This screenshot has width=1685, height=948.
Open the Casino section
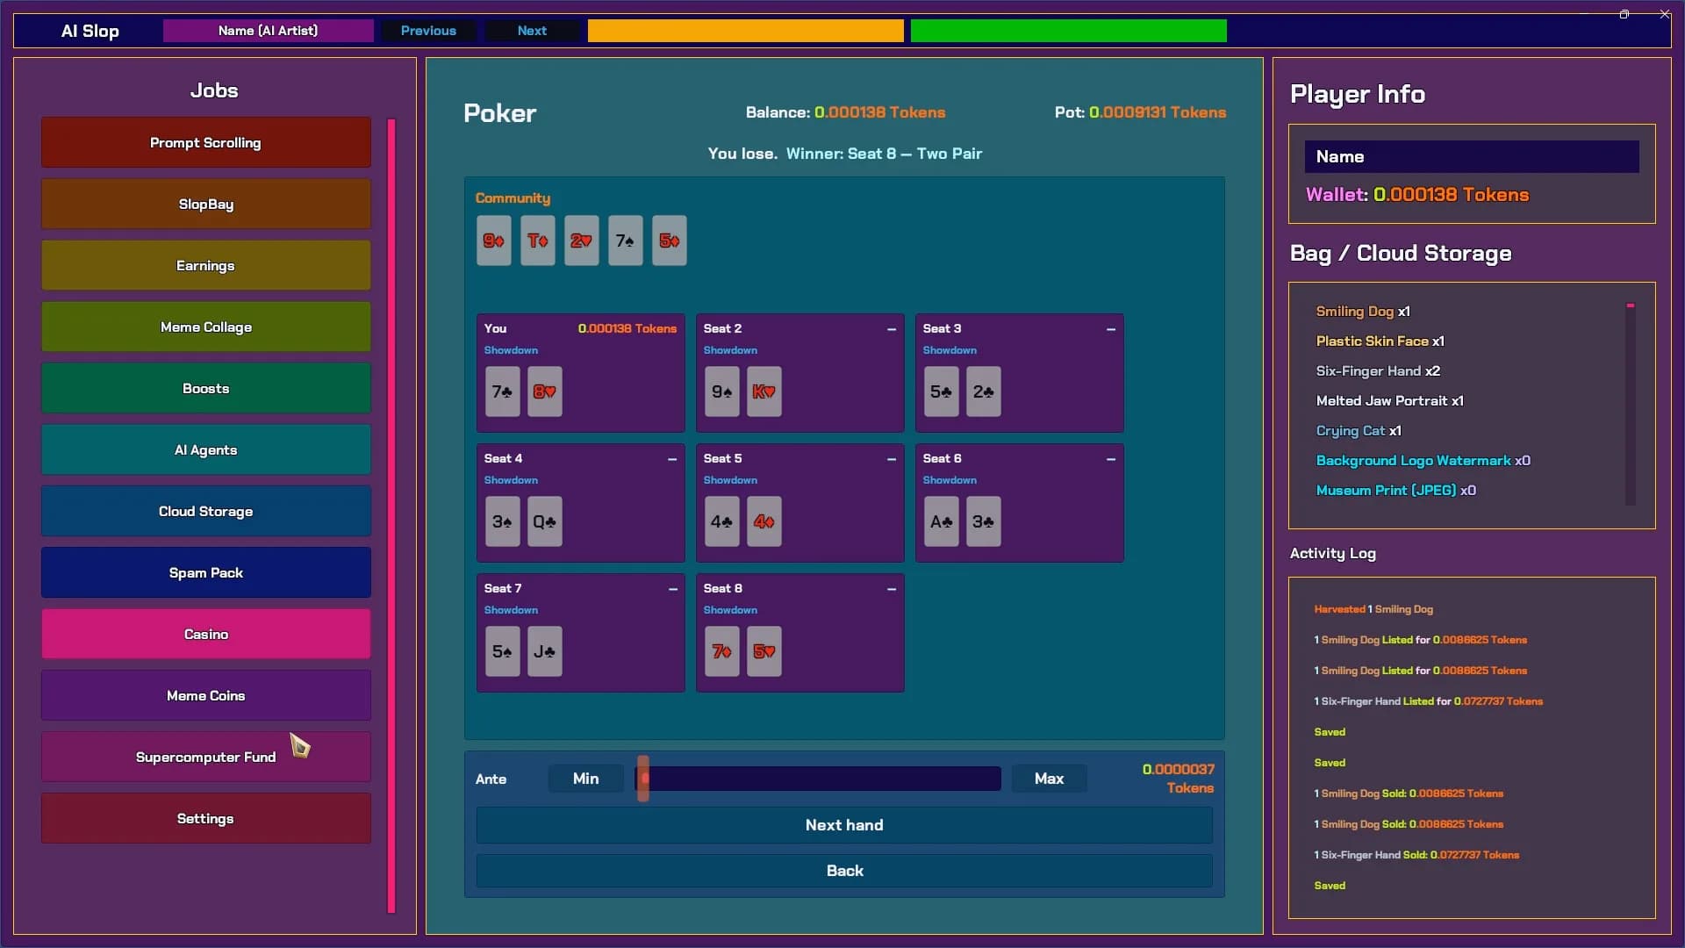(x=205, y=634)
